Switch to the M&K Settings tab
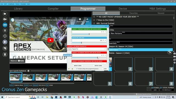Screen dimensions: 176x99 coord(158,9)
